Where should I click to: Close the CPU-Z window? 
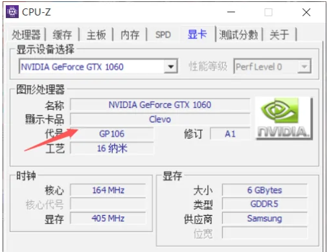[306, 12]
